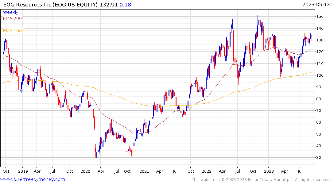The image size is (330, 184).
Task: Click the 120 price axis label
Action: click(320, 52)
